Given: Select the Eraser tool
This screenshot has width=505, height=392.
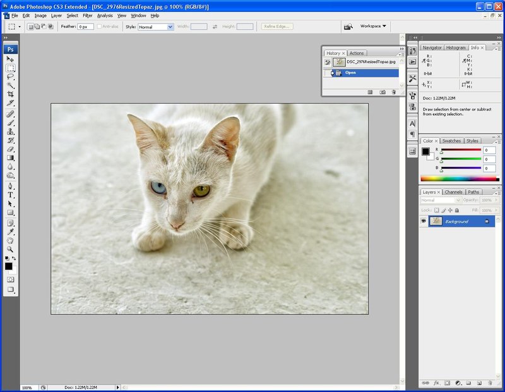Looking at the screenshot, I should click(x=10, y=149).
